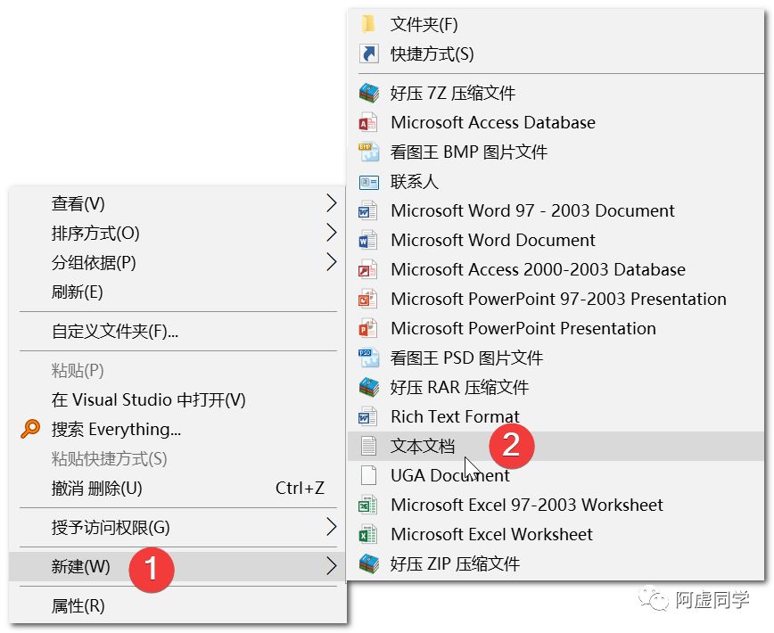The width and height of the screenshot is (774, 633).
Task: Choose Microsoft Excel Worksheet entry
Action: [x=556, y=535]
